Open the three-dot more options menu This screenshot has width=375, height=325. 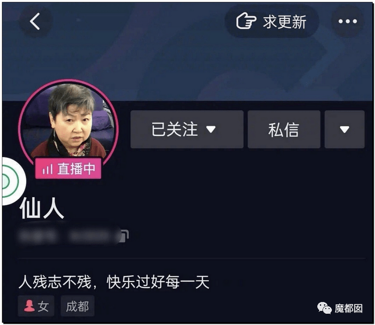[x=347, y=22]
